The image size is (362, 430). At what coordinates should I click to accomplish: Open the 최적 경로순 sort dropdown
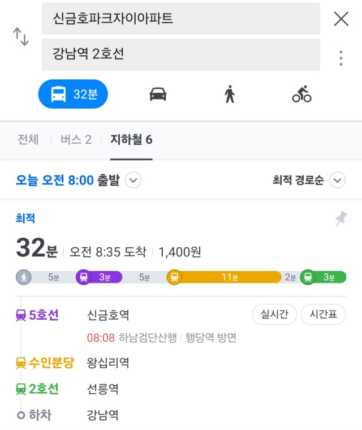337,180
